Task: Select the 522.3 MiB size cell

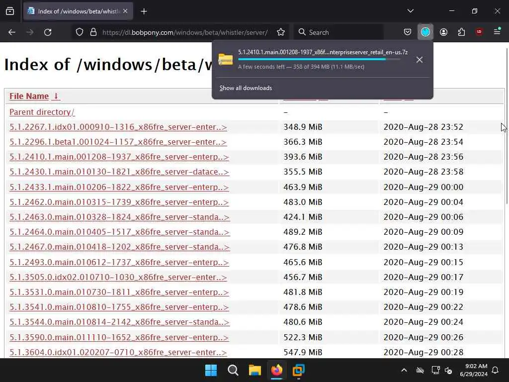Action: [303, 337]
